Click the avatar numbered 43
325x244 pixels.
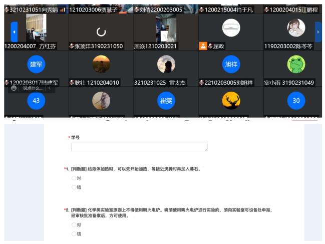[36, 101]
